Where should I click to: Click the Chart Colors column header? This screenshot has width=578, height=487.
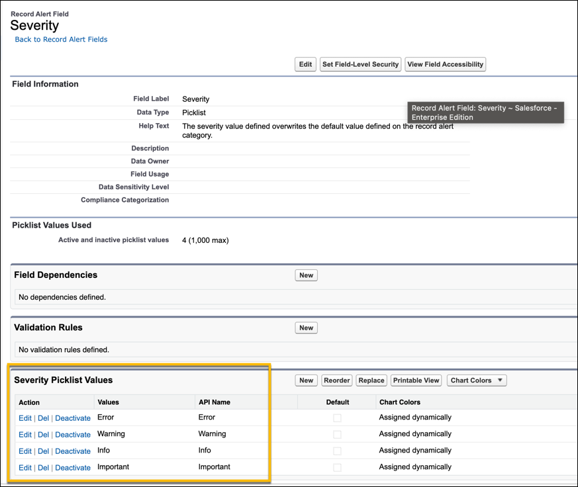click(x=400, y=402)
